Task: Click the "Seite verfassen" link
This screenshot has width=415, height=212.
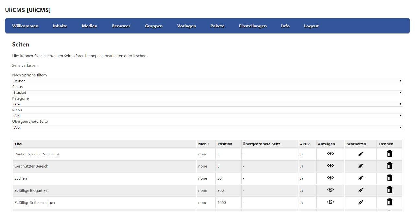Action: 24,65
